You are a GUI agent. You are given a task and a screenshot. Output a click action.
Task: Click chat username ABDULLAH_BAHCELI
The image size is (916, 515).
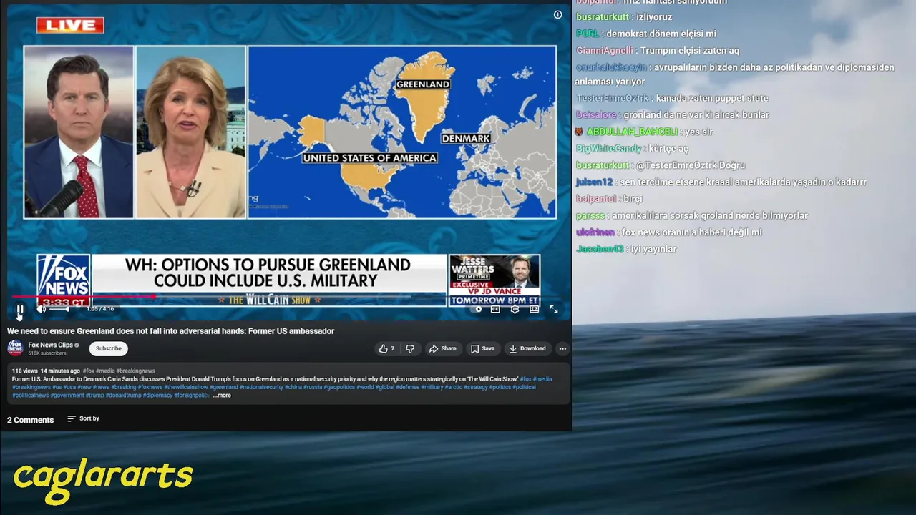tap(632, 132)
